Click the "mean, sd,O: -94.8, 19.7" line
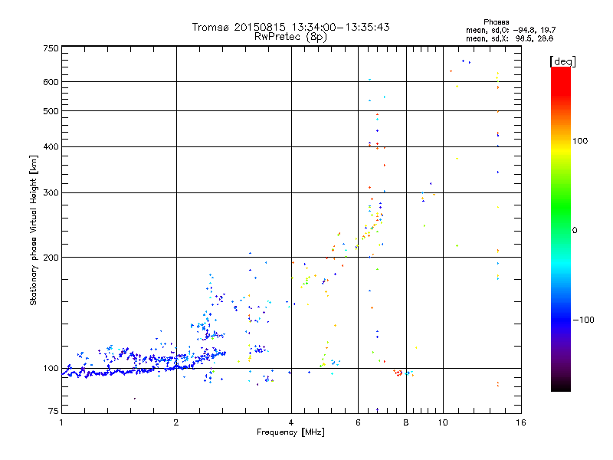The image size is (613, 460). [x=510, y=30]
